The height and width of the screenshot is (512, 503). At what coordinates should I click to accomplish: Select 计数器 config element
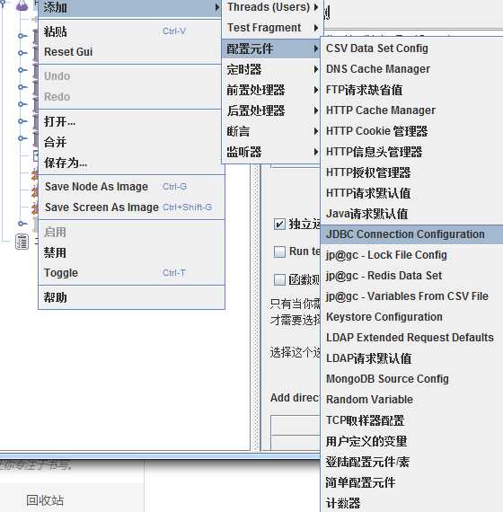412,503
